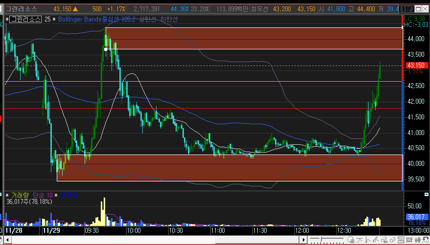Click the 33.20% figure in header
430x245 pixels.
200,9
